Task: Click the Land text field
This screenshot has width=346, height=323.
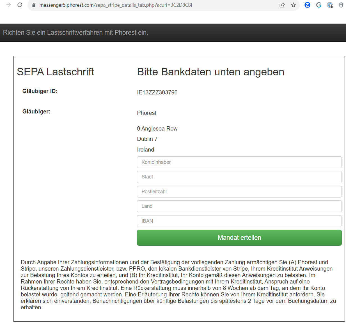Action: tap(239, 206)
